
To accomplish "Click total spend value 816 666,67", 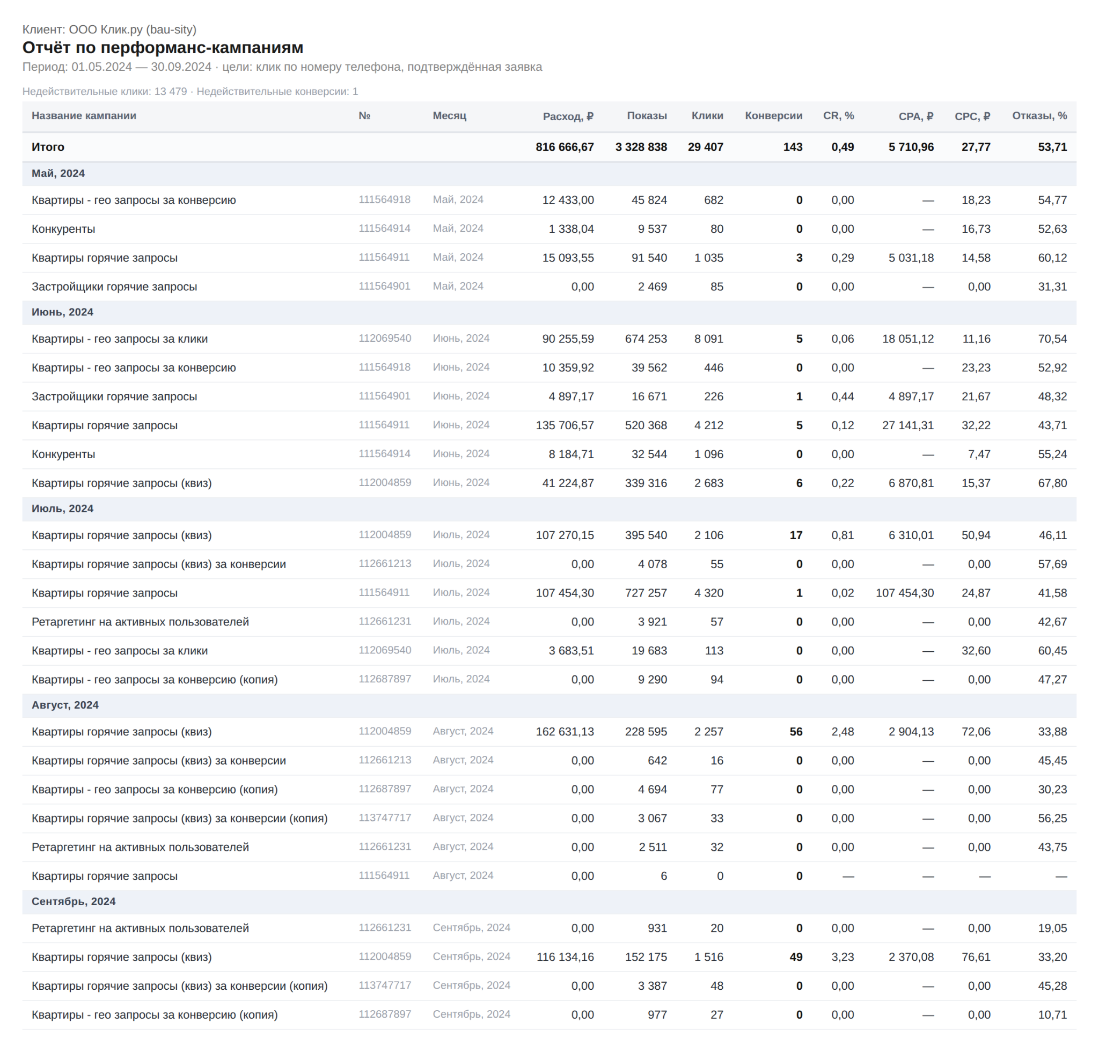I will pos(564,147).
